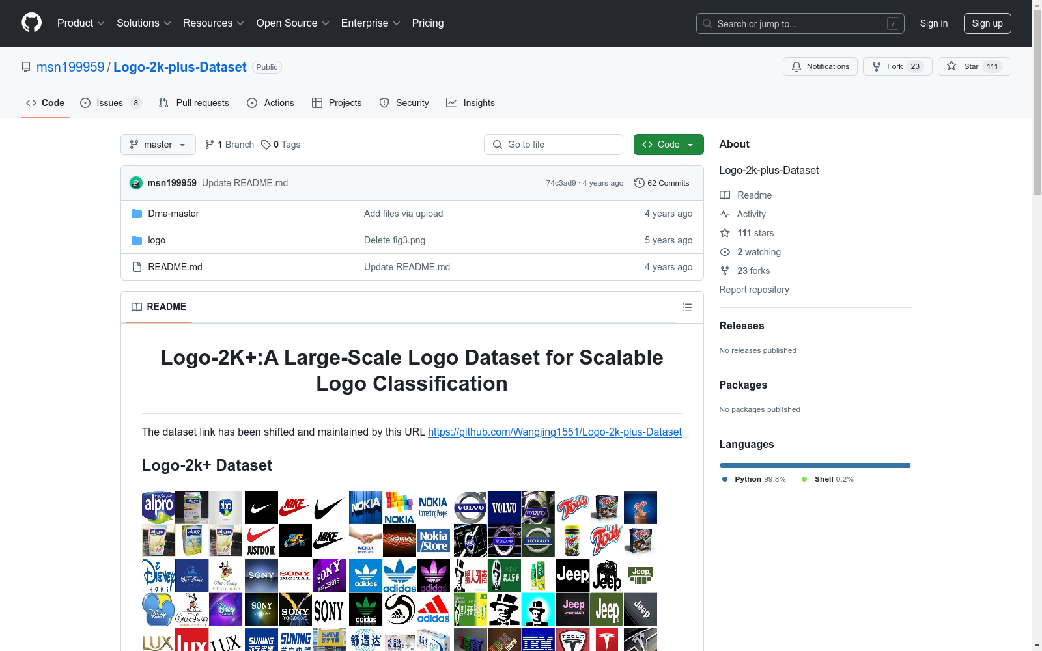This screenshot has height=651, width=1042.
Task: Click the Python language bar segment
Action: 815,465
